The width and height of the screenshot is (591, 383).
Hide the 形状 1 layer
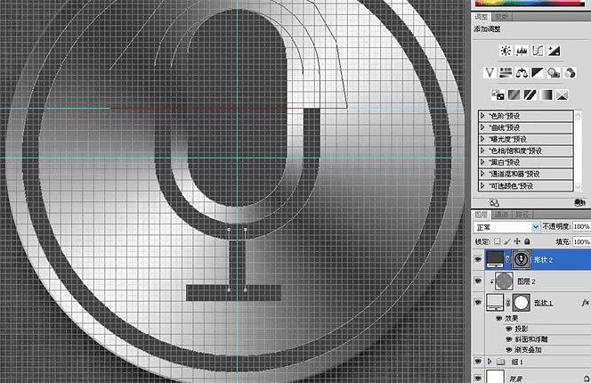coord(478,303)
